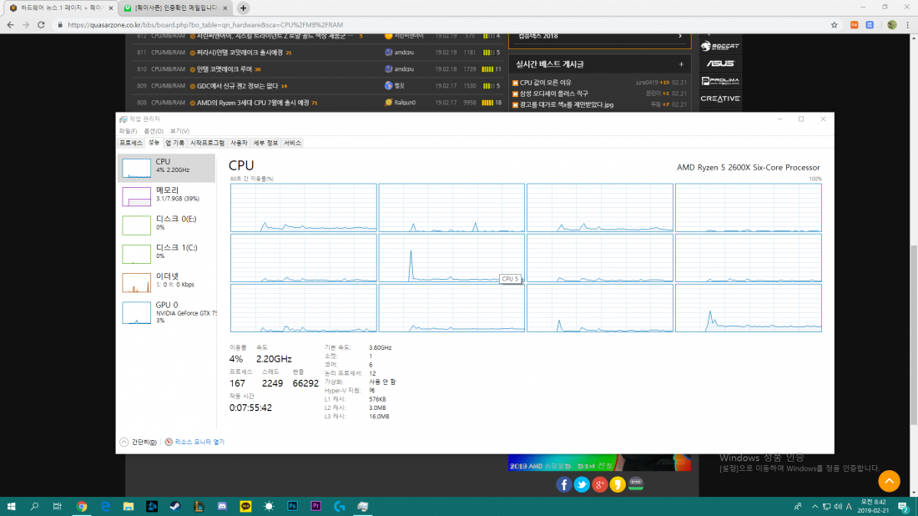Open KakaoTalk from the taskbar

245,507
